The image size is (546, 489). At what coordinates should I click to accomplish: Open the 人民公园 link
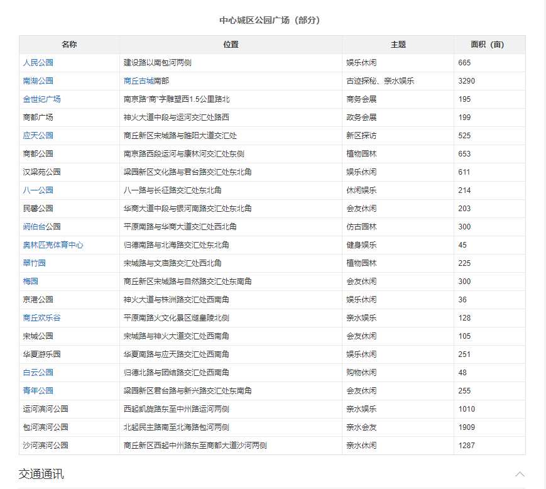(x=38, y=63)
